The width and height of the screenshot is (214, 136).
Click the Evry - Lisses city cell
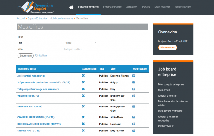[x=117, y=131]
